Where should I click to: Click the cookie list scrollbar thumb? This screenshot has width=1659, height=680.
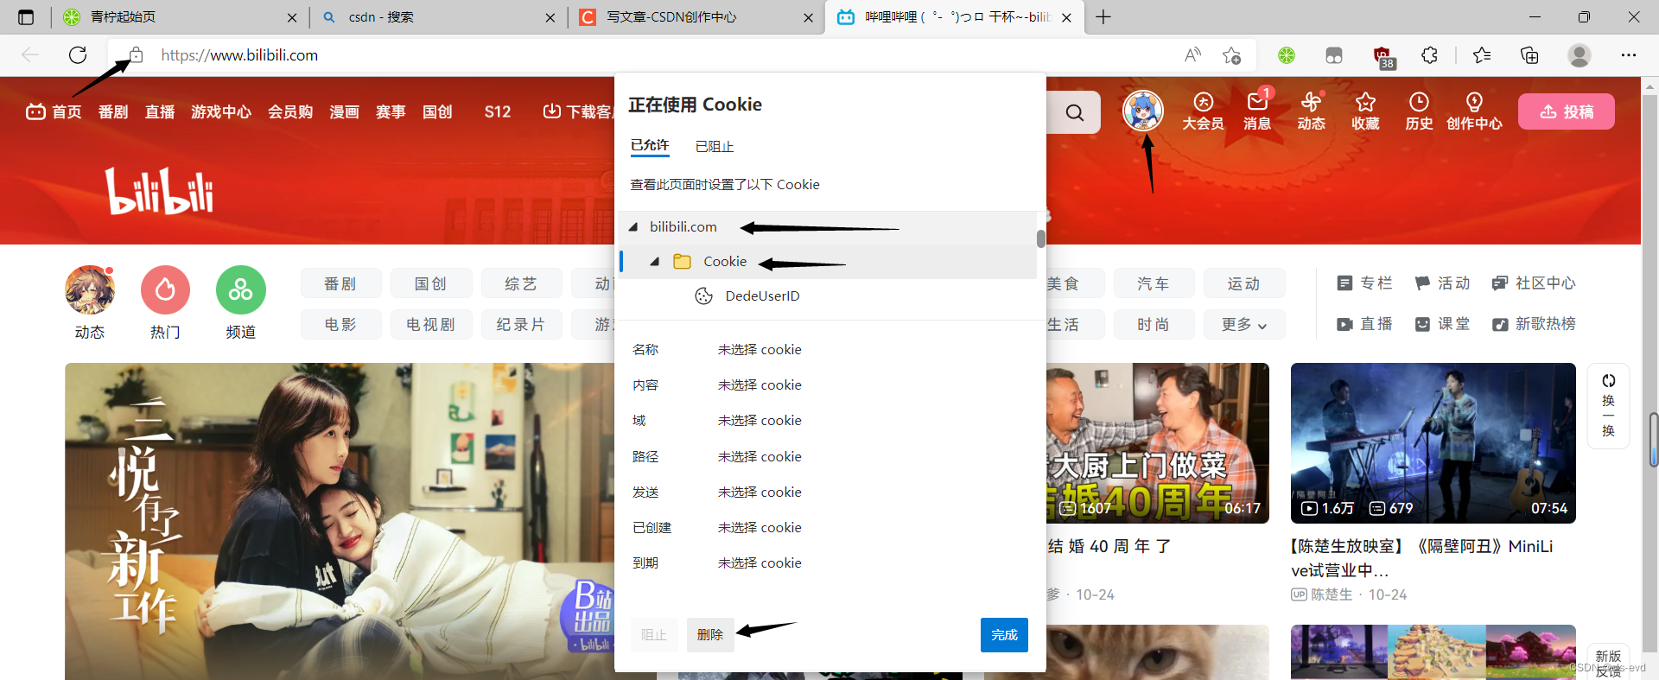pos(1041,238)
